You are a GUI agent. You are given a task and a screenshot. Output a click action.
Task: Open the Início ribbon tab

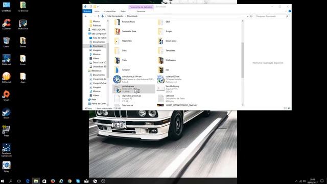pos(97,11)
